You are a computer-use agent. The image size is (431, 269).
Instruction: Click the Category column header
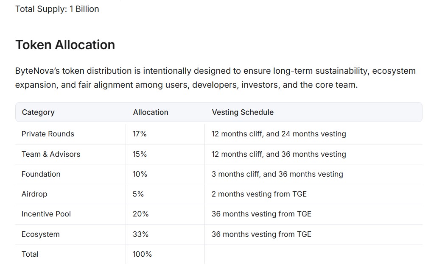pos(38,112)
